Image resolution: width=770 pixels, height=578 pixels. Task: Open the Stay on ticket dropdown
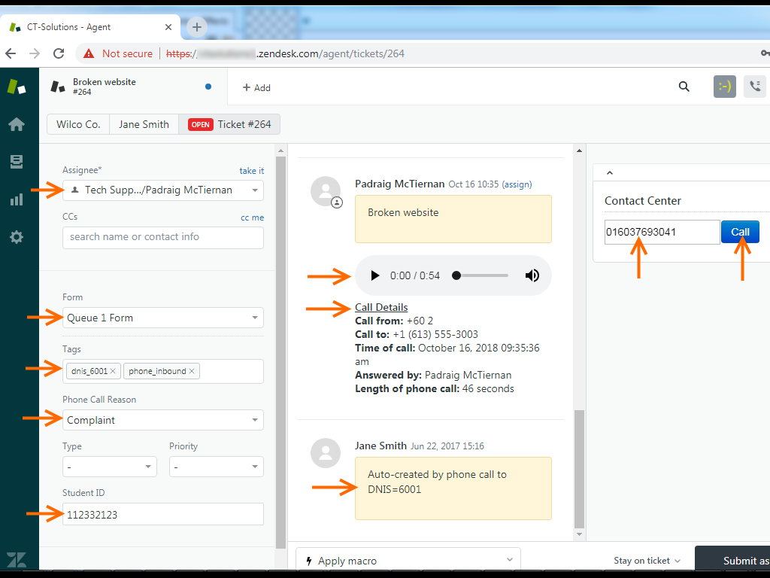tap(647, 560)
